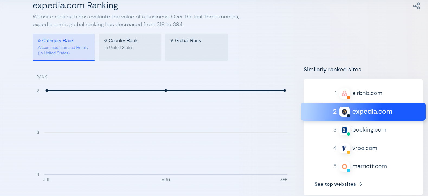Open the airbnb.com site link
The height and width of the screenshot is (196, 428).
tap(367, 93)
